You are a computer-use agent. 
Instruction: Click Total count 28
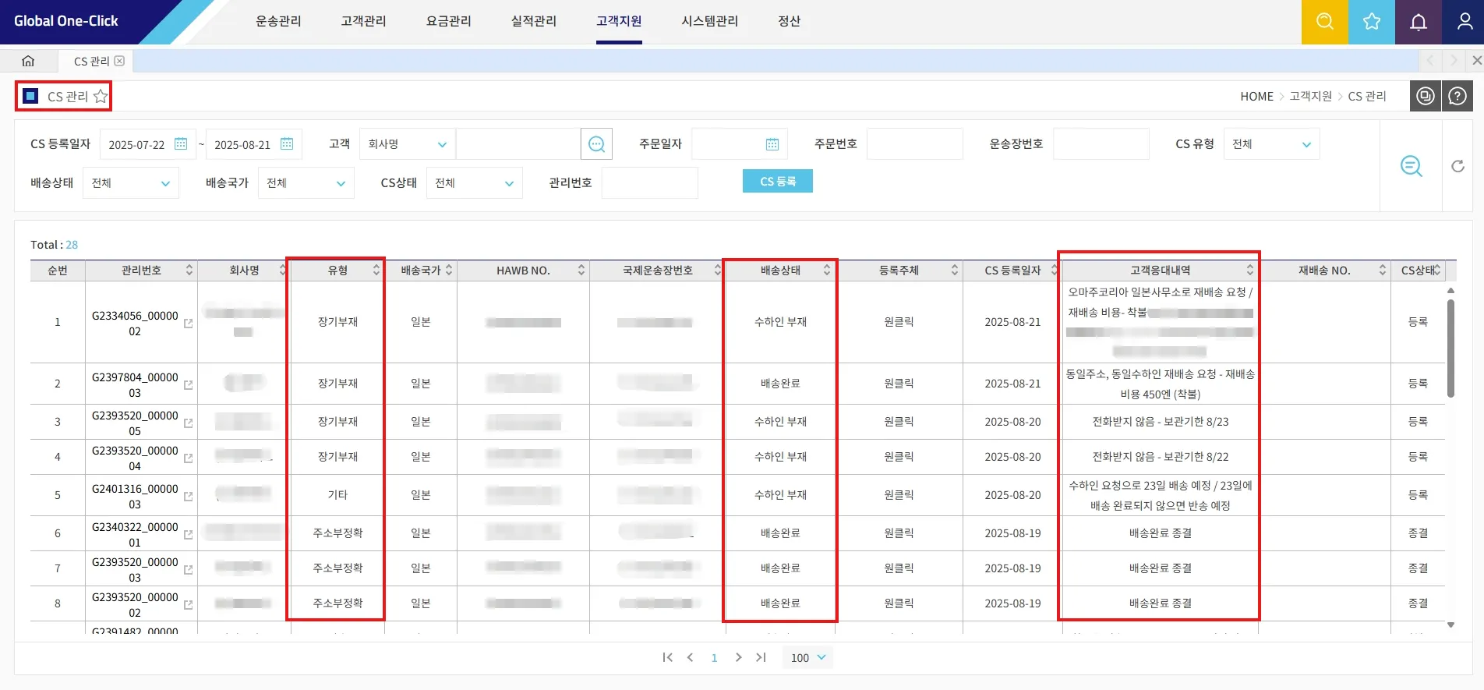click(x=72, y=245)
